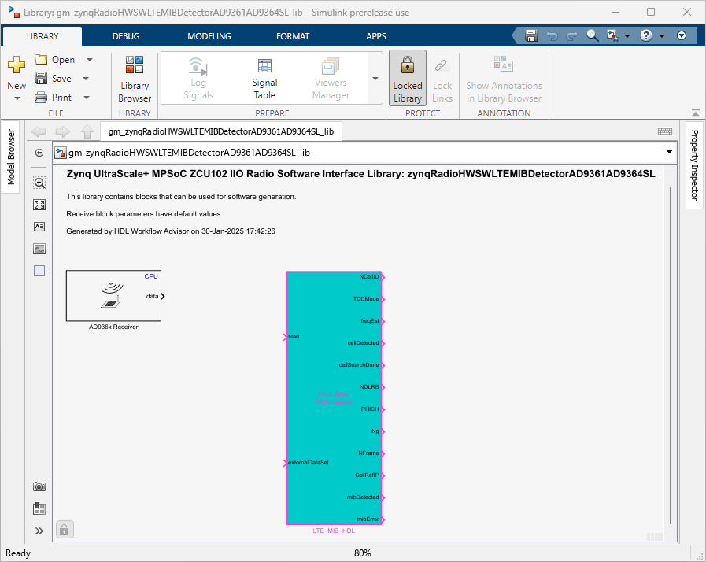This screenshot has width=706, height=562.
Task: Switch to the LIBRARY tab
Action: (43, 36)
